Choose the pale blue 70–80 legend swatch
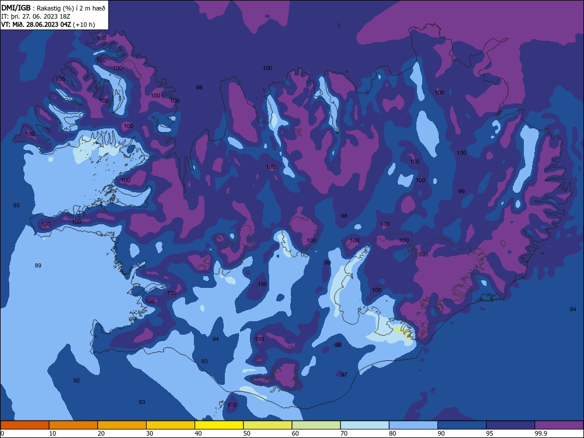This screenshot has width=584, height=438. coord(364,425)
